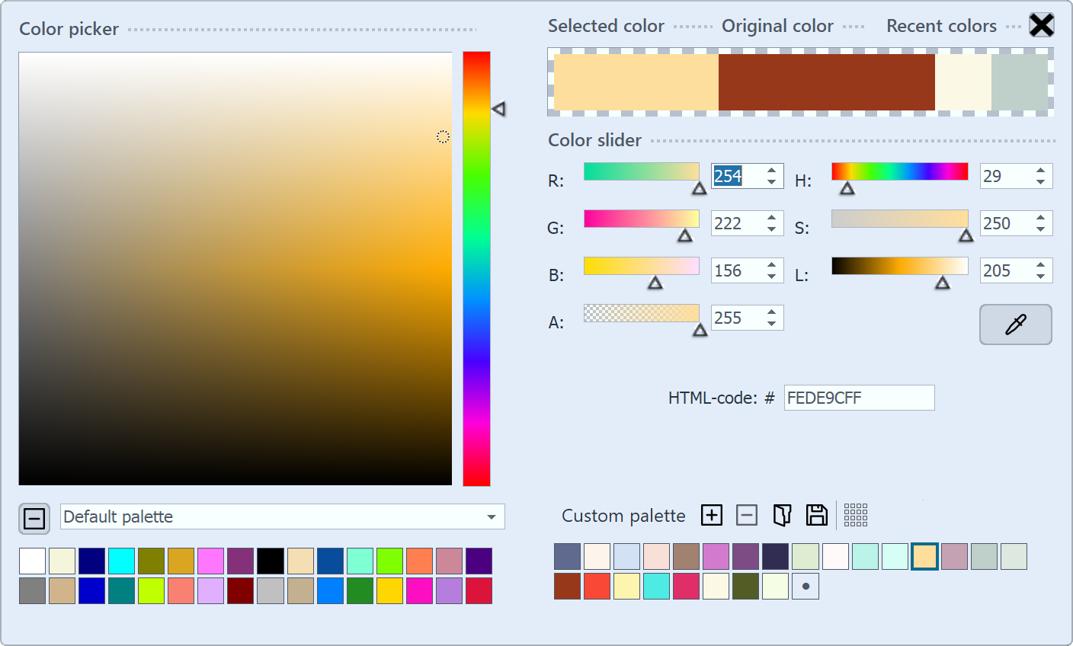This screenshot has height=646, width=1073.
Task: Click the down stepper of the Saturation field
Action: (1042, 229)
